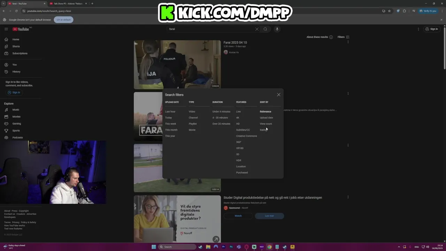
Task: Enable HDR feature filter
Action: [x=239, y=160]
